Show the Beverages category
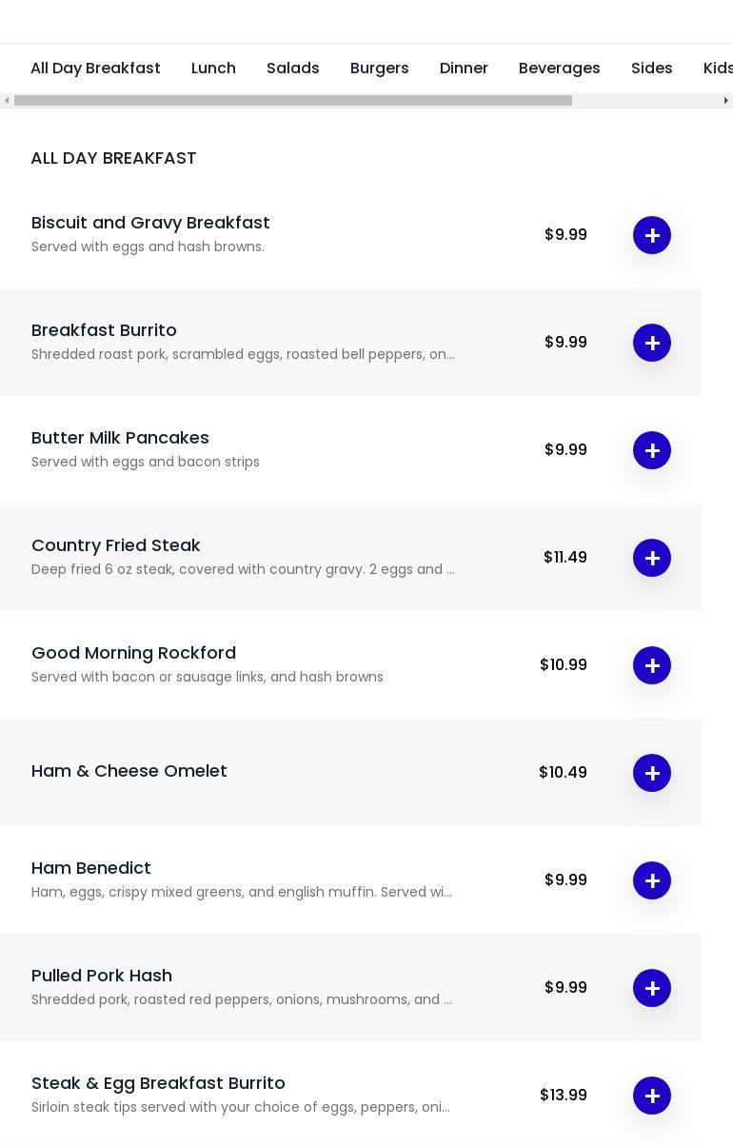The image size is (733, 1146). click(559, 69)
